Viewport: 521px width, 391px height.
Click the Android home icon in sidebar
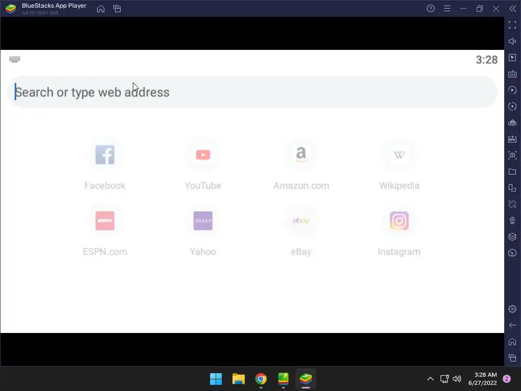pyautogui.click(x=512, y=342)
